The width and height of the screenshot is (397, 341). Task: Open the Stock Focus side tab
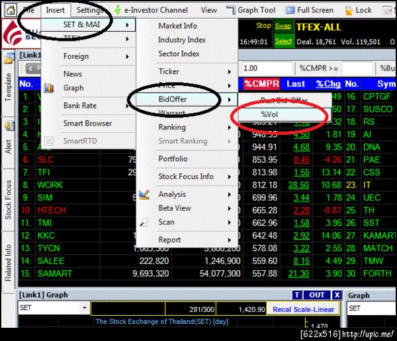coord(9,200)
